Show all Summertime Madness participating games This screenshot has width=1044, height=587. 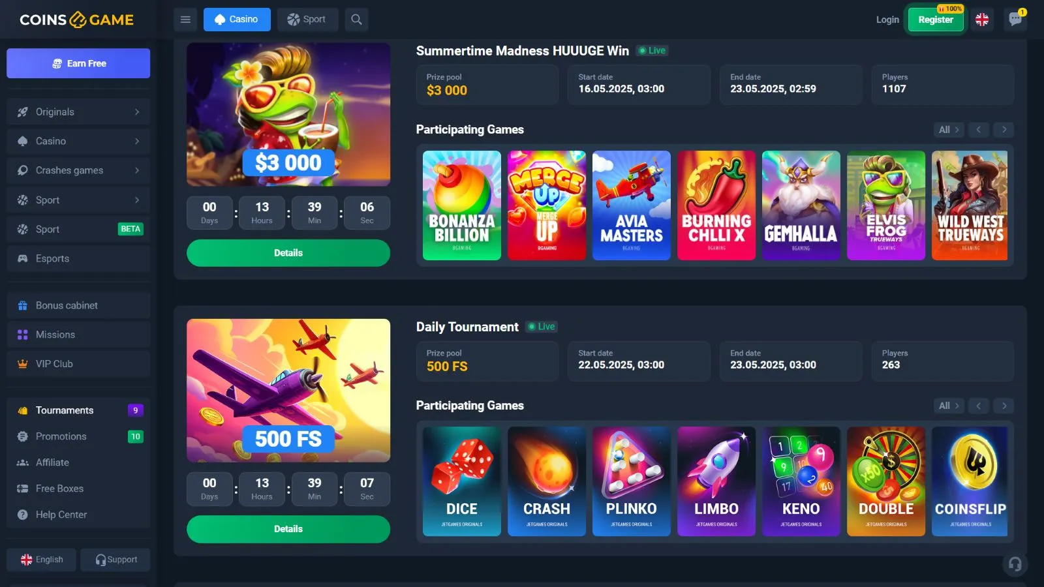pyautogui.click(x=949, y=130)
